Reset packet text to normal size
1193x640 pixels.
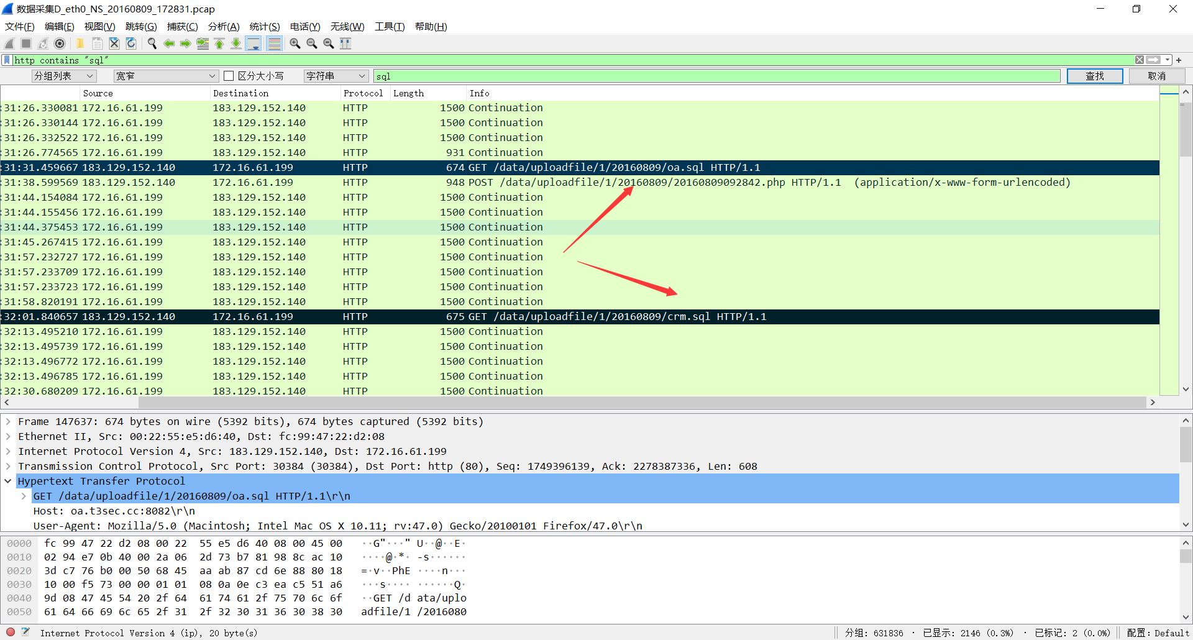tap(329, 43)
